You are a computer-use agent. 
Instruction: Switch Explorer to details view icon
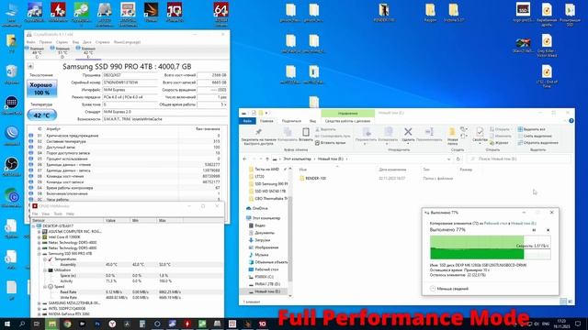[x=563, y=302]
